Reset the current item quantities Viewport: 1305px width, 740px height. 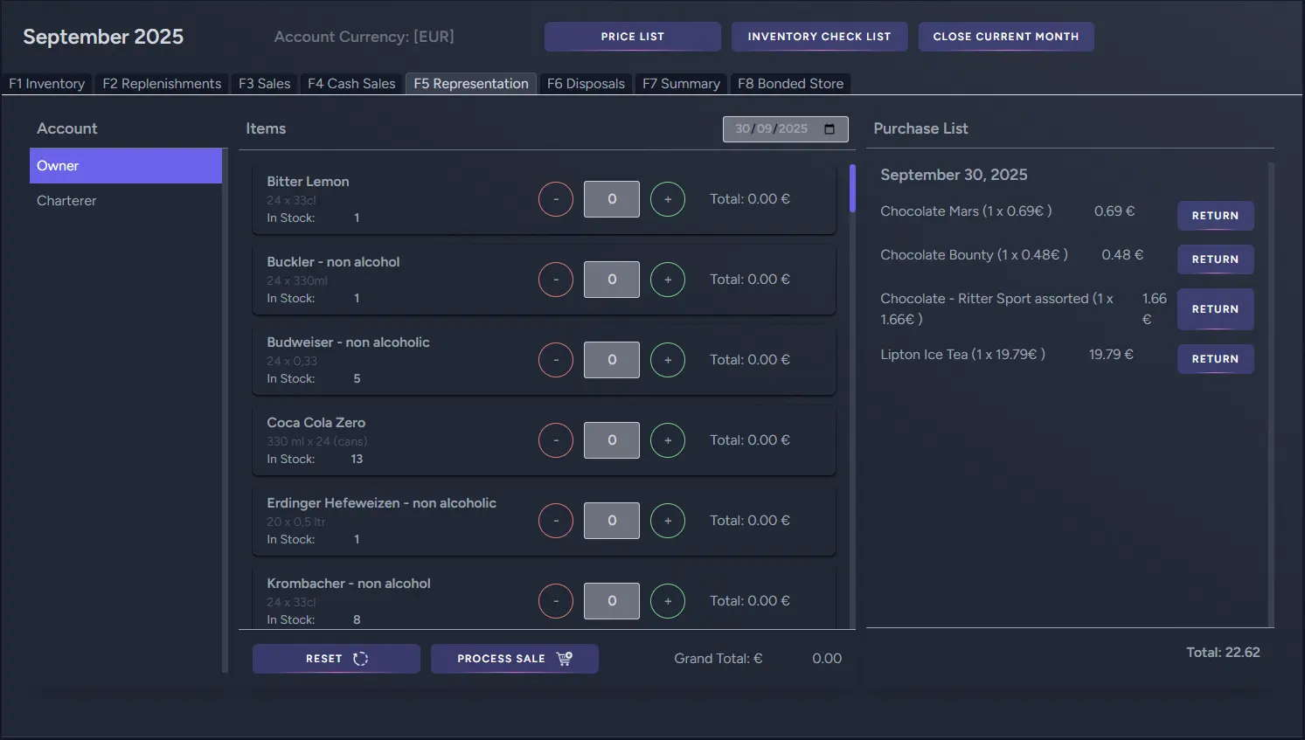point(336,659)
